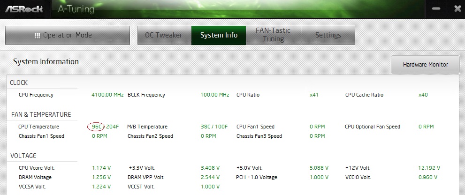Click the CPU Frequency 4100.00 MHz value

(107, 95)
